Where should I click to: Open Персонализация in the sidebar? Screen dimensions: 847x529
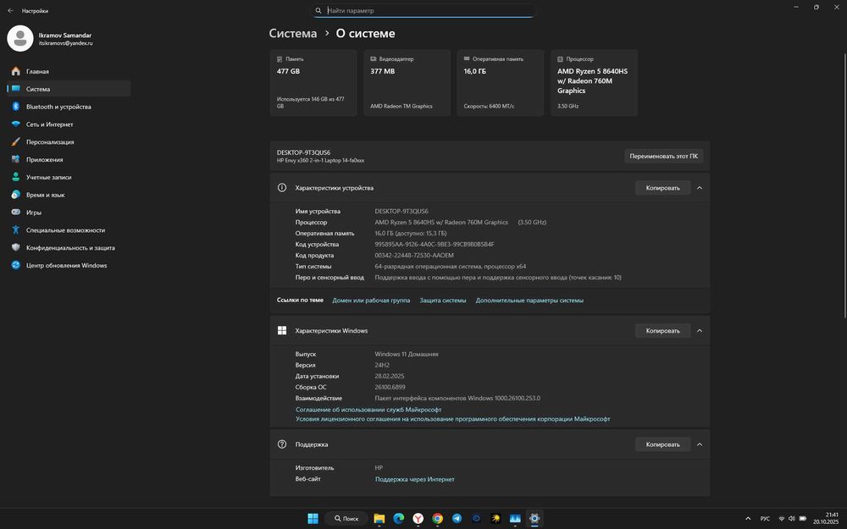[x=49, y=142]
